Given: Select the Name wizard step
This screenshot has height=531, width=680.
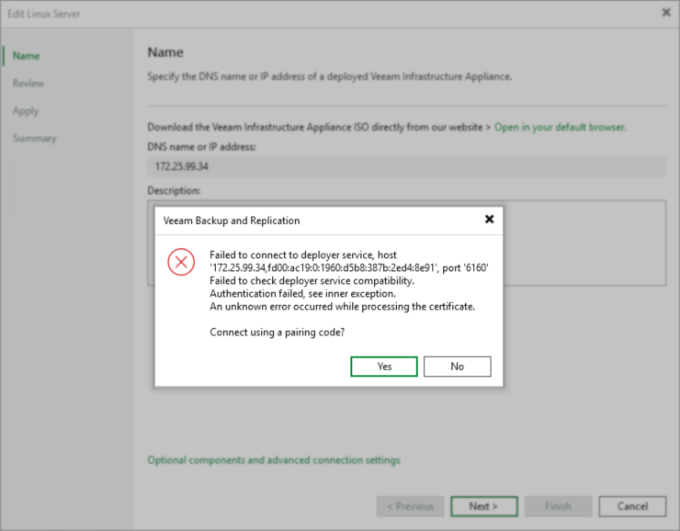Looking at the screenshot, I should [x=26, y=56].
